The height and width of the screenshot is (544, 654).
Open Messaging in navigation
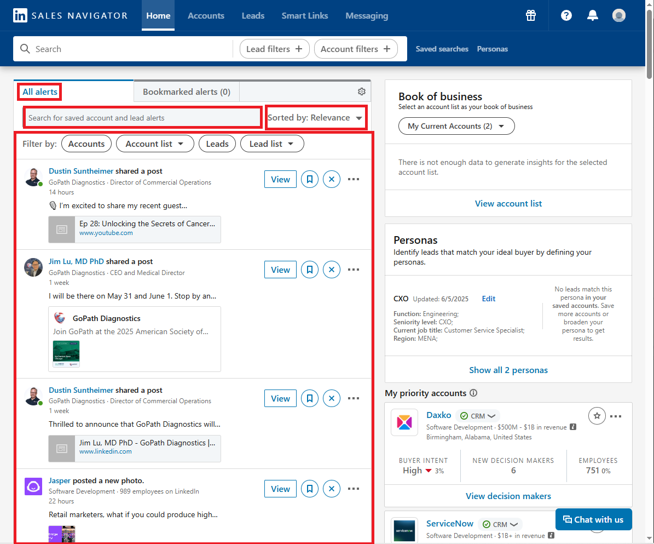[x=367, y=15]
